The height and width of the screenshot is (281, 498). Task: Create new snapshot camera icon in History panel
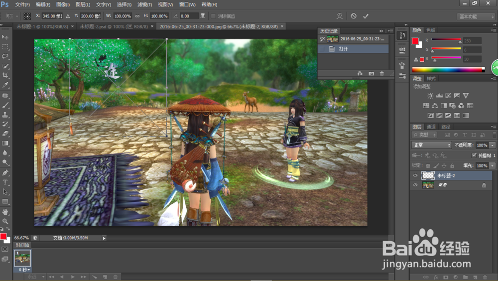[371, 73]
